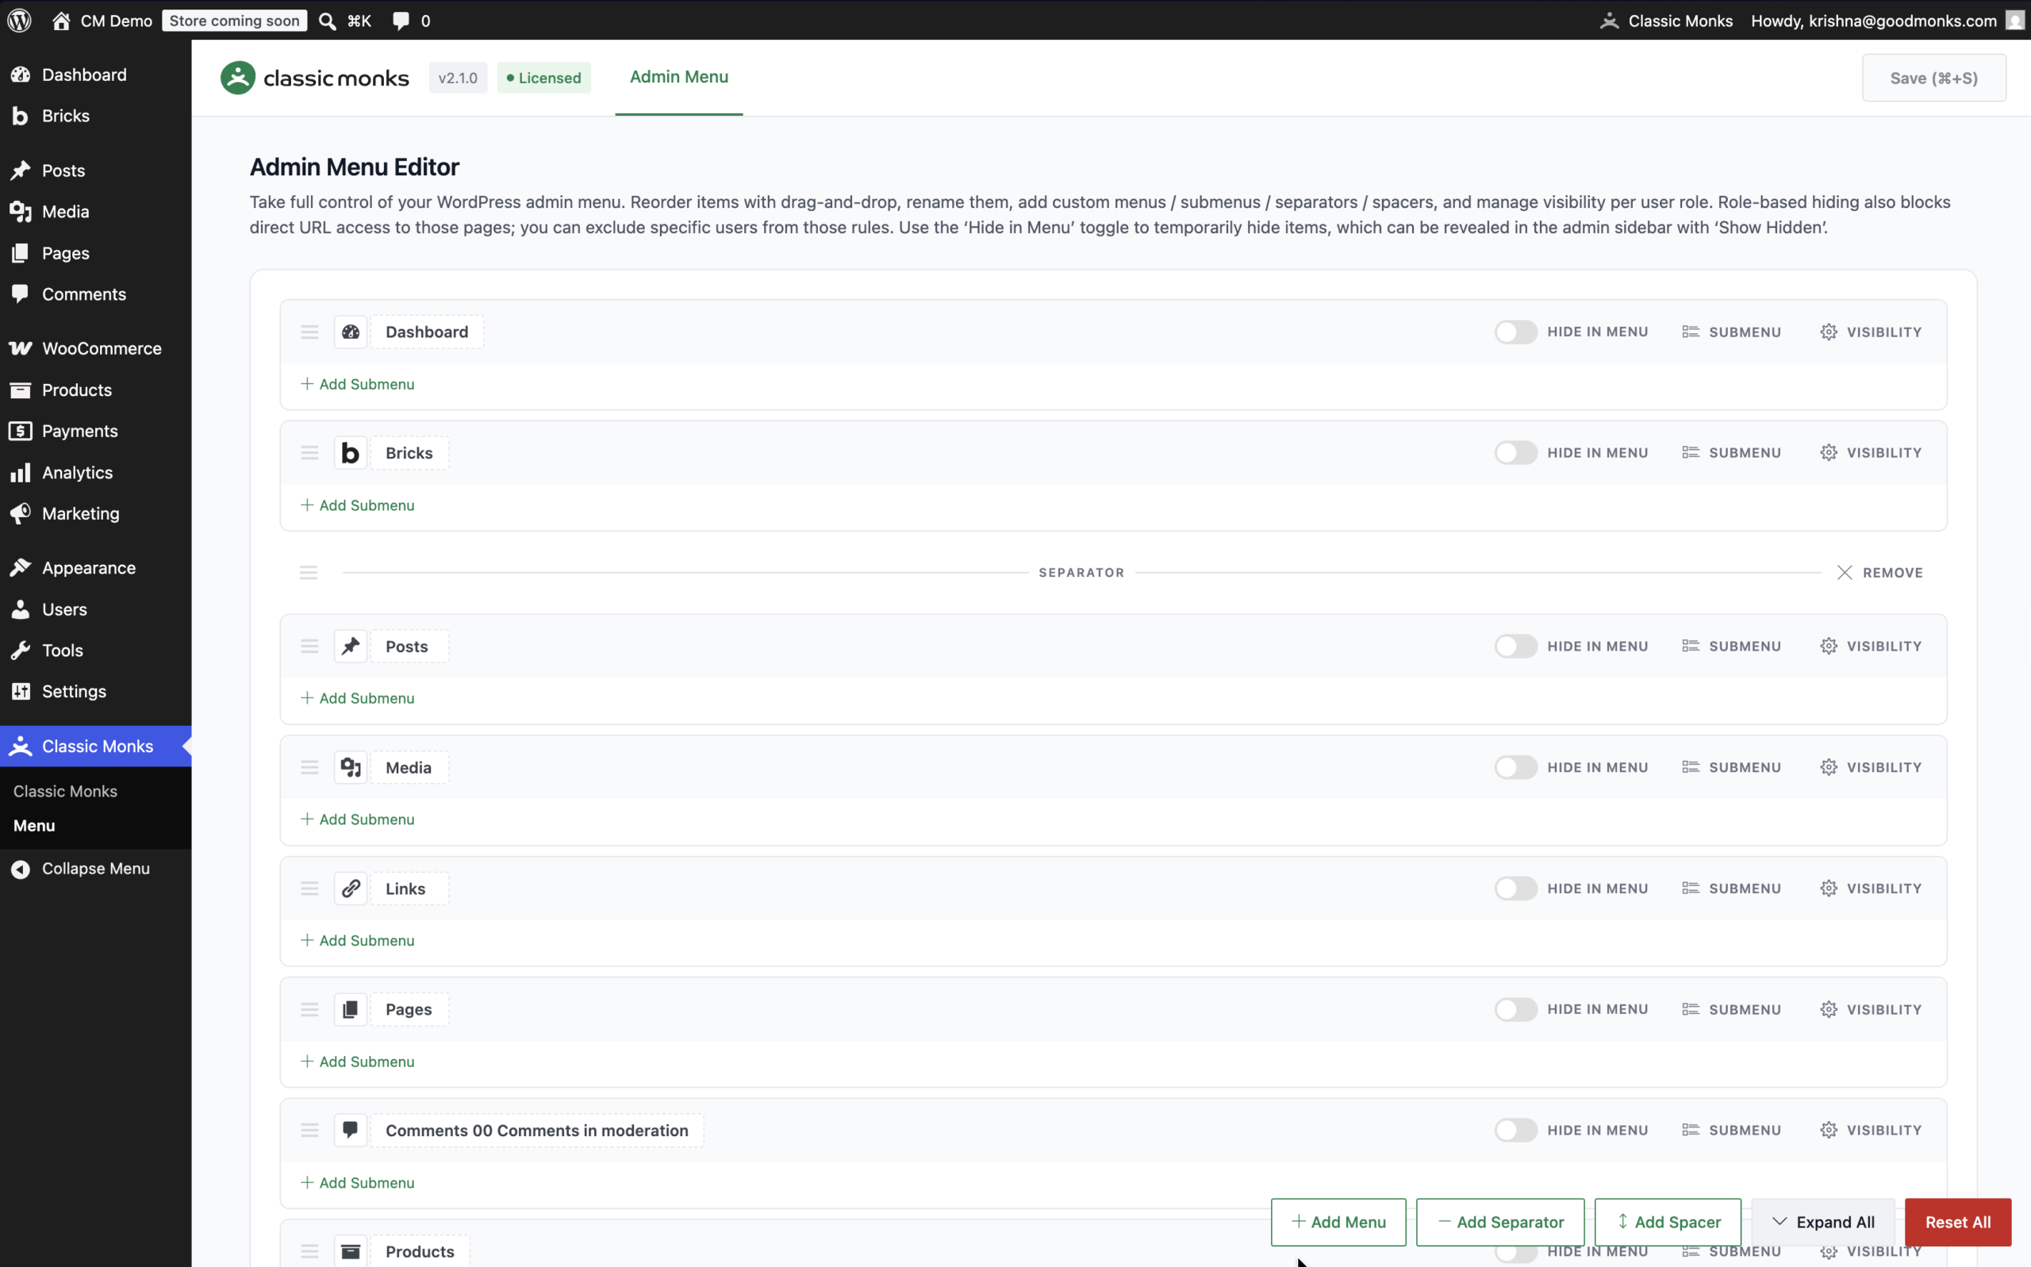Expand Submenu of Pages row

pyautogui.click(x=1731, y=1009)
